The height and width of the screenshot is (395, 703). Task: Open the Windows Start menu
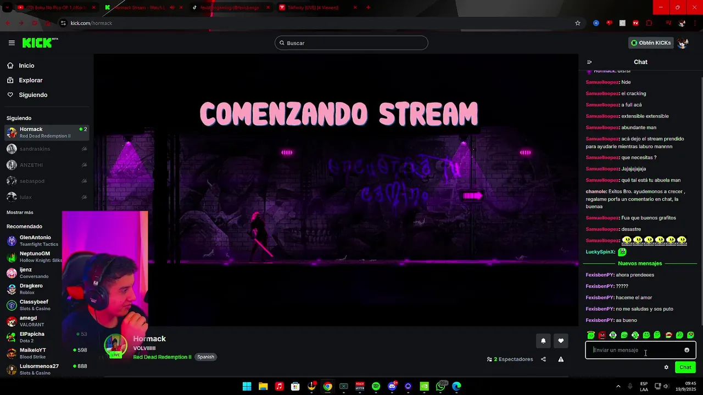tap(247, 386)
